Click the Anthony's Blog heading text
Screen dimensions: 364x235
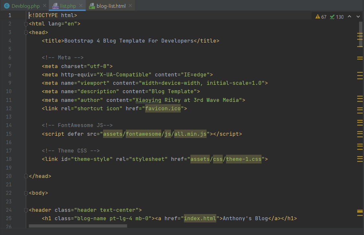[x=245, y=218]
